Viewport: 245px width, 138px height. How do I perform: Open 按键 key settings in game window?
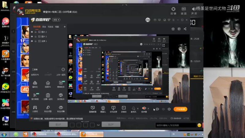173,11
